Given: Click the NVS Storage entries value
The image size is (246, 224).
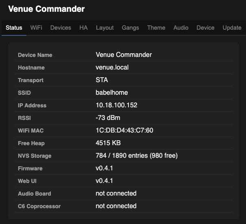Looking at the screenshot, I should point(137,156).
